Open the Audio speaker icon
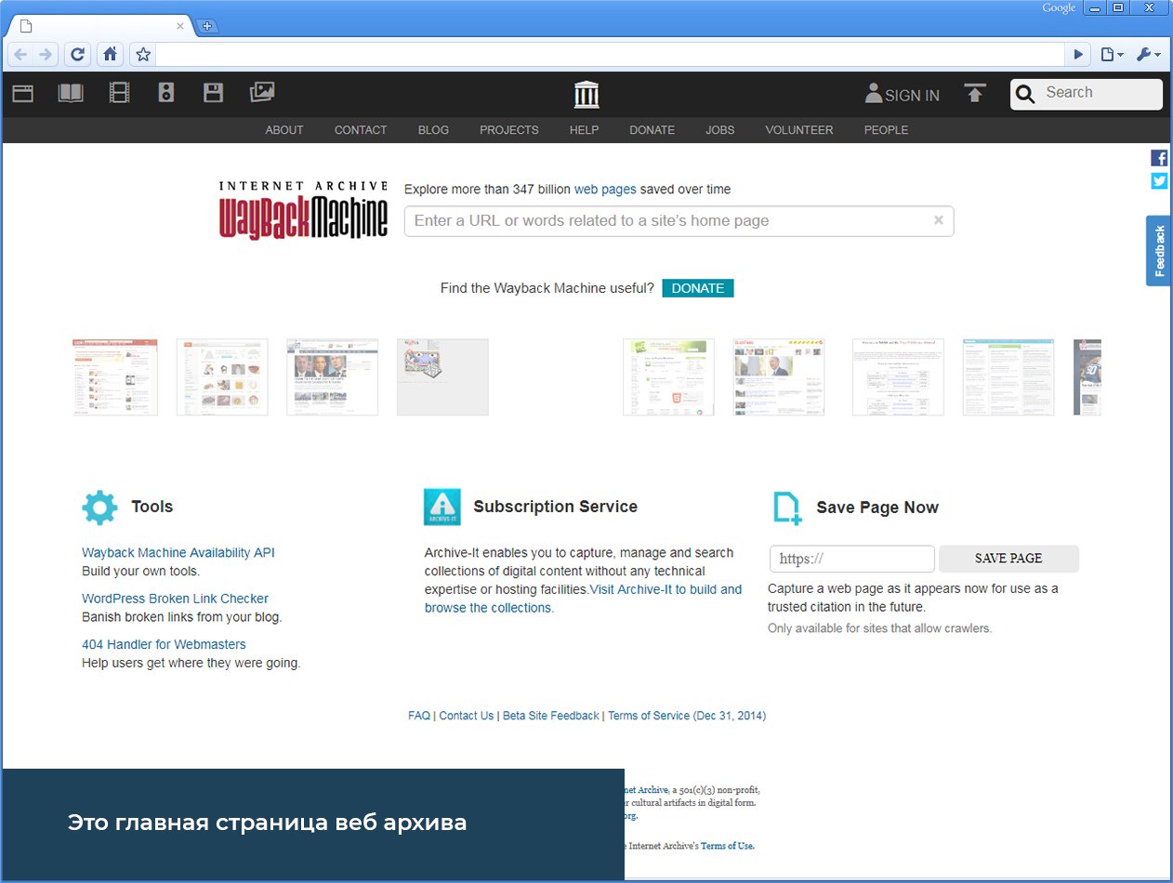Screen dimensions: 1173x883 point(166,93)
